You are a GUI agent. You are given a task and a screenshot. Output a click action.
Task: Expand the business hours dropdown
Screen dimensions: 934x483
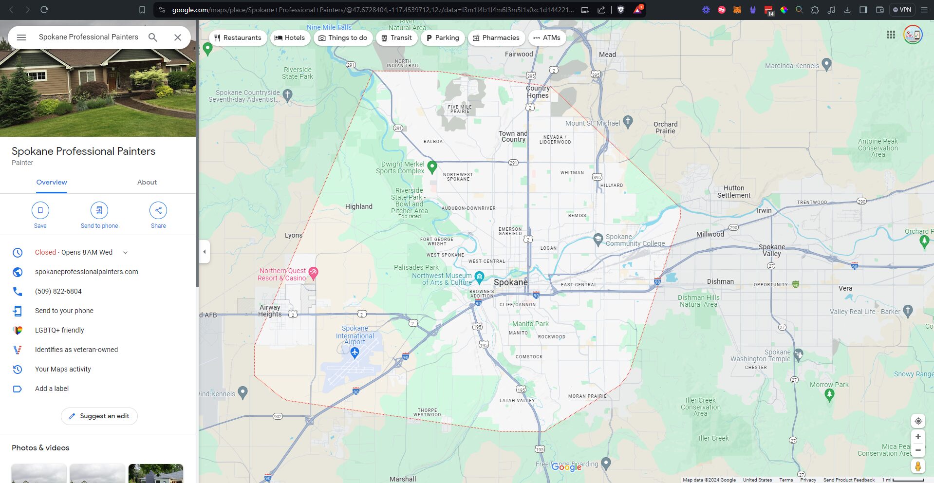click(125, 253)
